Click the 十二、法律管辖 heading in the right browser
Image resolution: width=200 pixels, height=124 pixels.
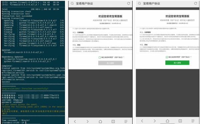[145, 32]
